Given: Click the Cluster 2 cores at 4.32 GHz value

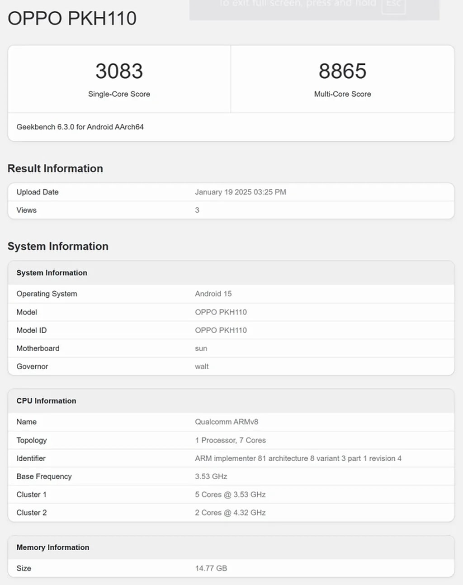Looking at the screenshot, I should click(x=230, y=513).
